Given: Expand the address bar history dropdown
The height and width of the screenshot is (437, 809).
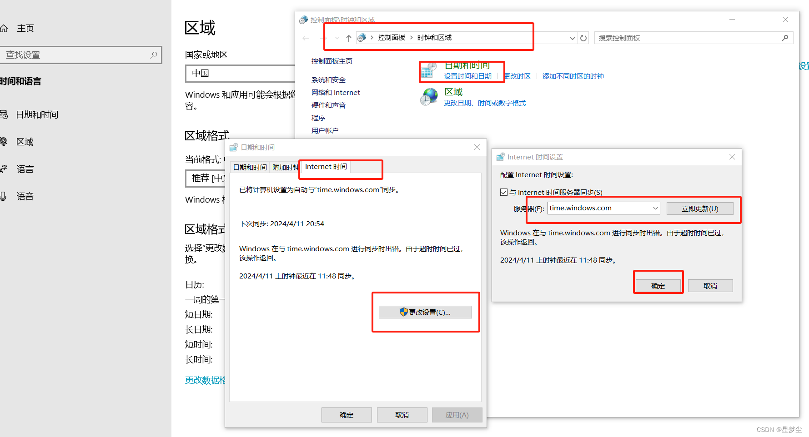Looking at the screenshot, I should pos(573,38).
